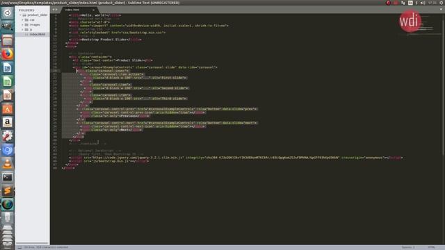Image resolution: width=445 pixels, height=250 pixels.
Task: Launch Chromium browser from the dock
Action: point(8,150)
